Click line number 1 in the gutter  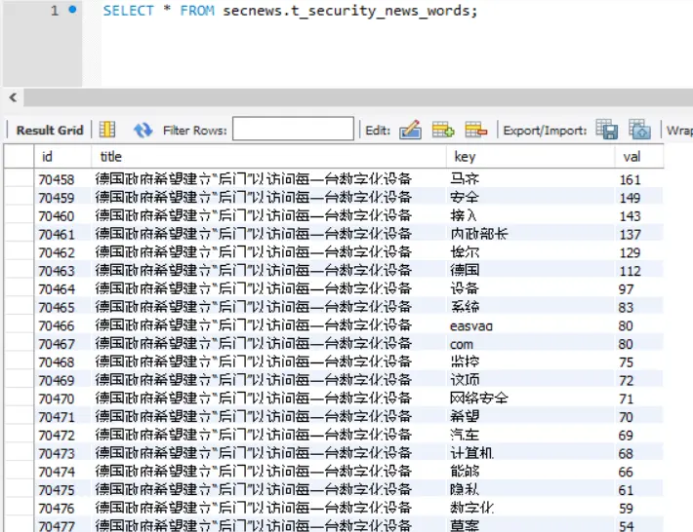[x=55, y=10]
